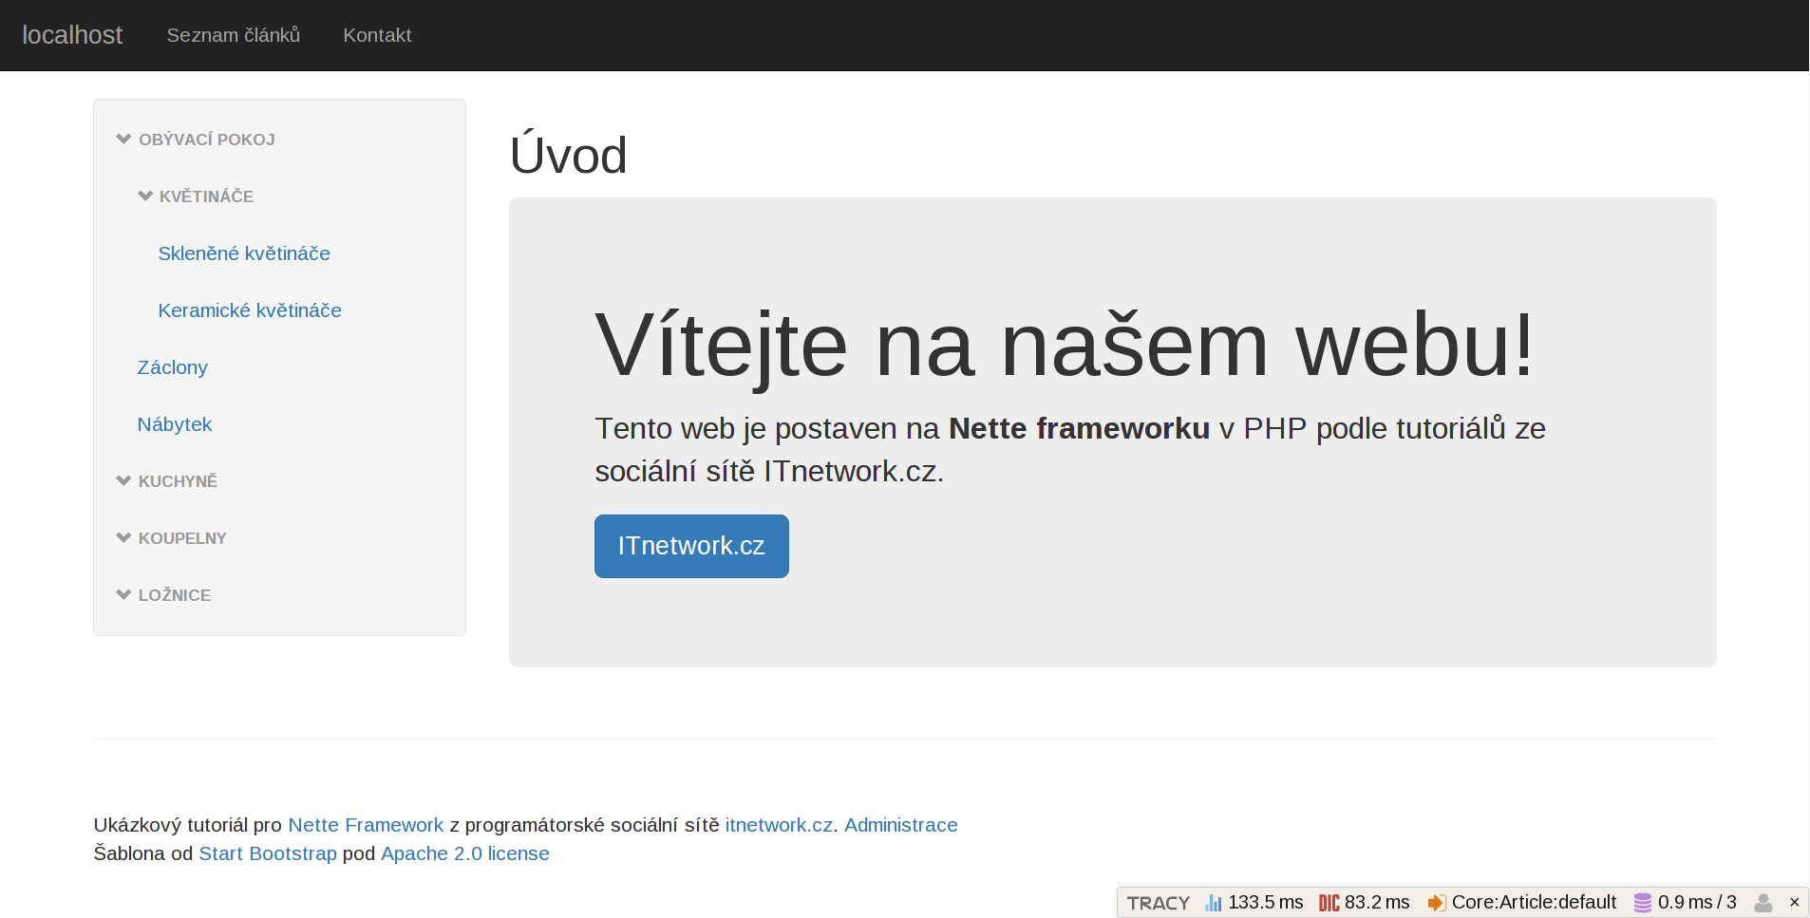The width and height of the screenshot is (1810, 918).
Task: Select the Ložnice category label
Action: tap(175, 595)
